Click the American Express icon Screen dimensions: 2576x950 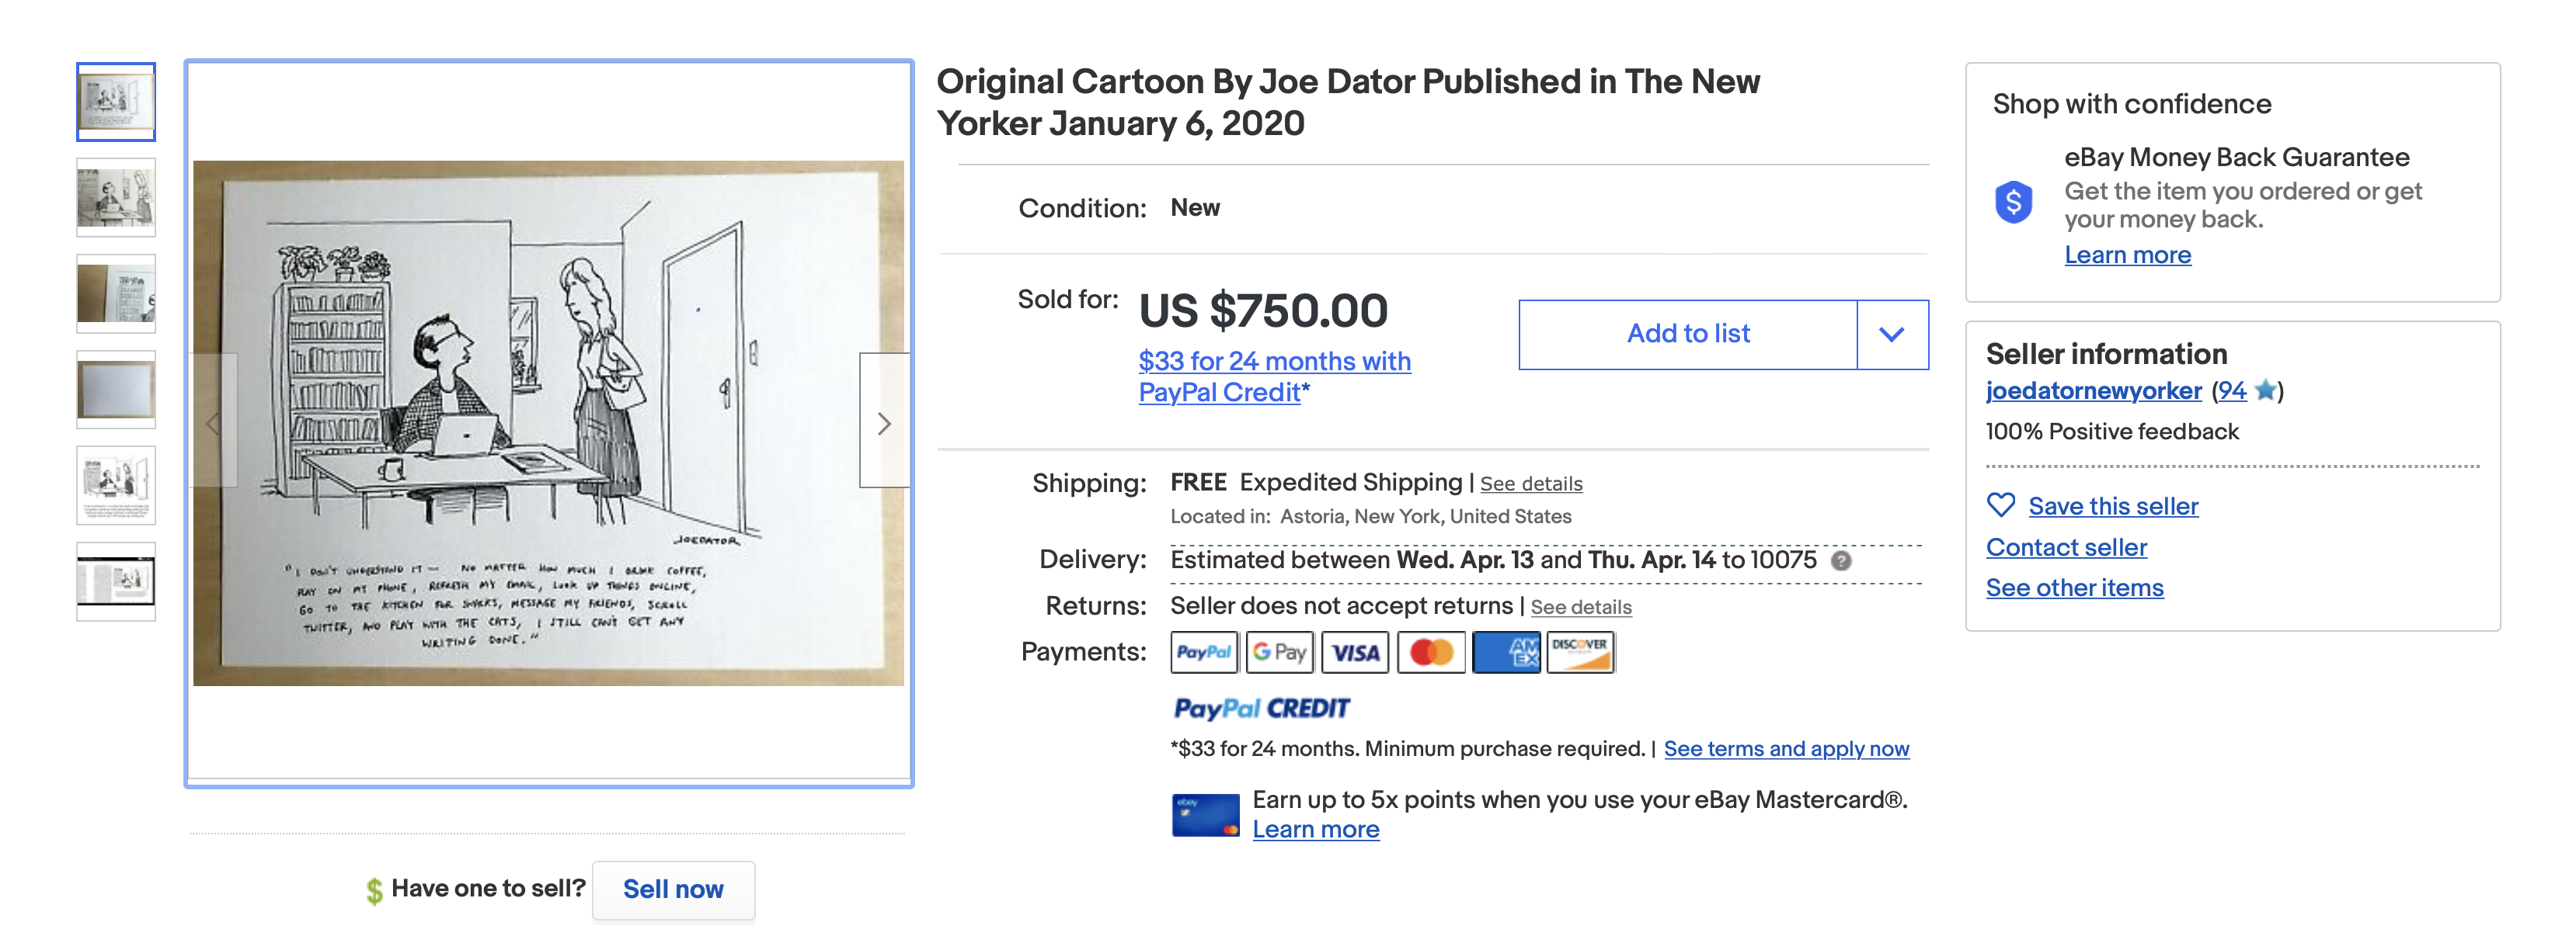pos(1506,652)
